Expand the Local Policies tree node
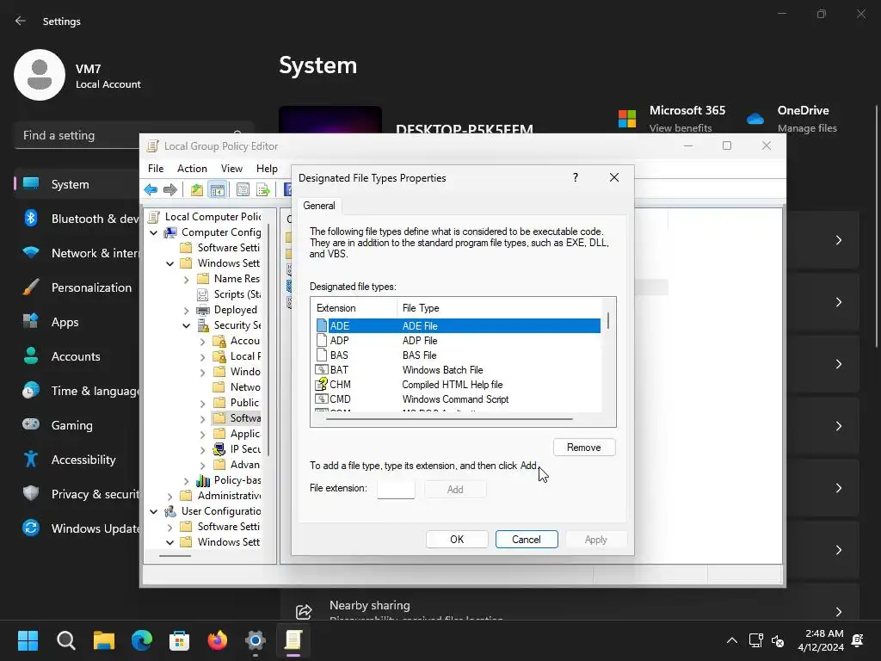The height and width of the screenshot is (661, 881). click(x=202, y=356)
